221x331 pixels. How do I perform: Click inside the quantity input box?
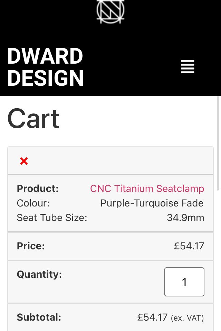pos(184,282)
